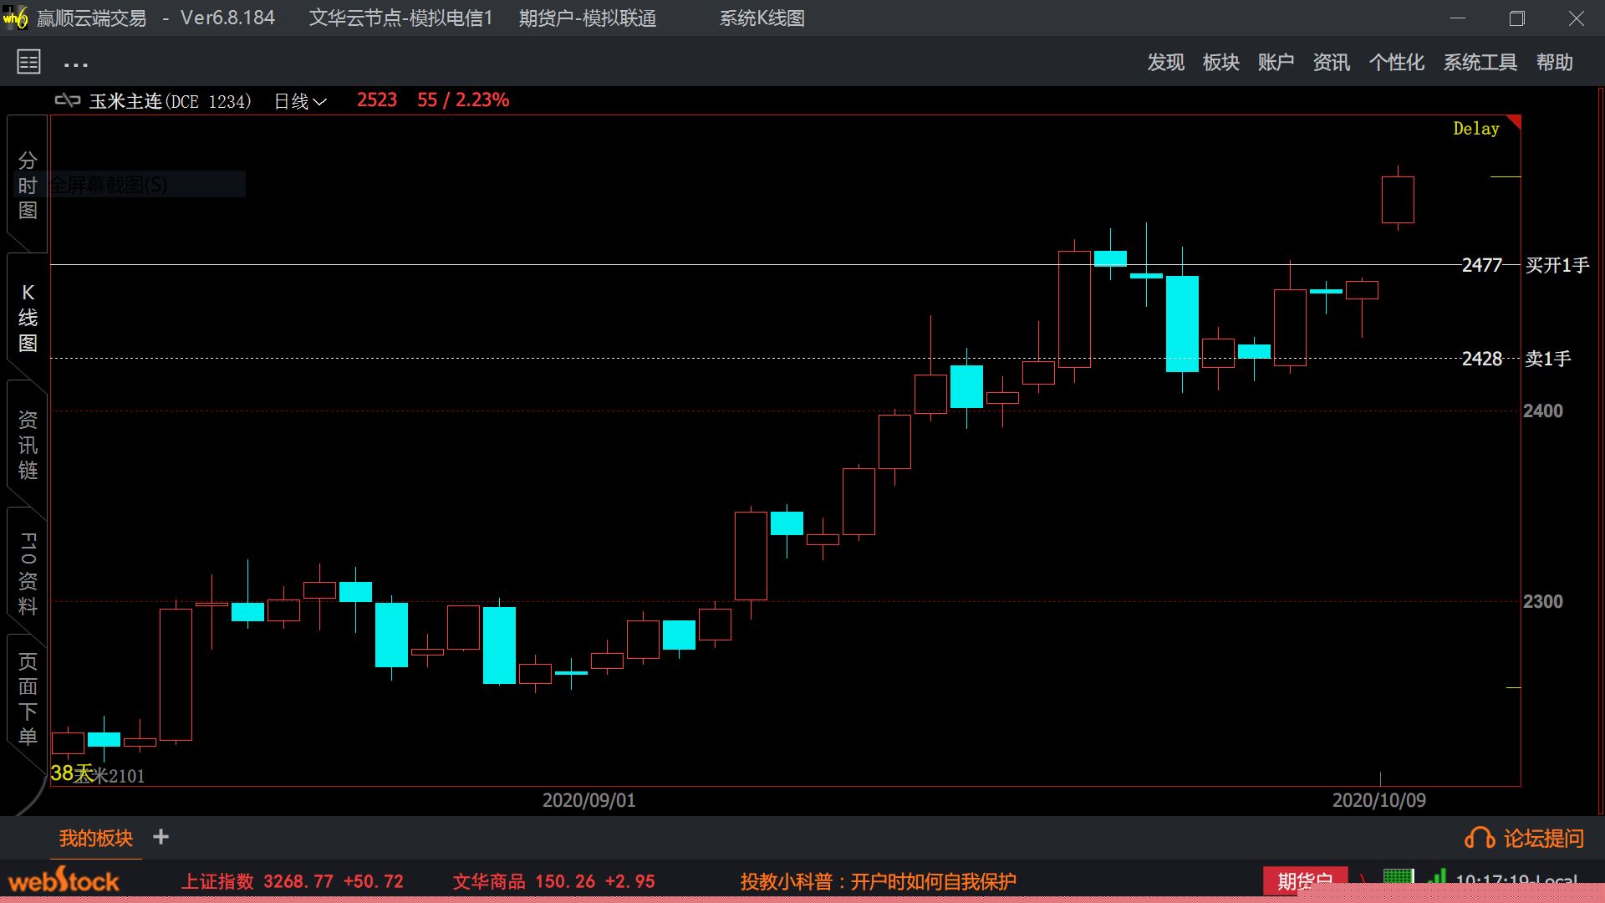Open the 账户 menu

[1276, 63]
